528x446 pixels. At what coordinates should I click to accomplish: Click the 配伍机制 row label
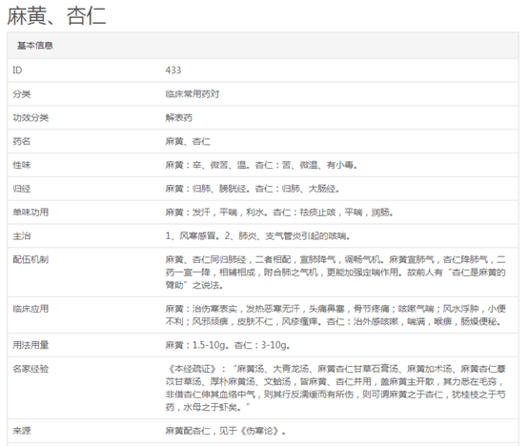(x=30, y=259)
